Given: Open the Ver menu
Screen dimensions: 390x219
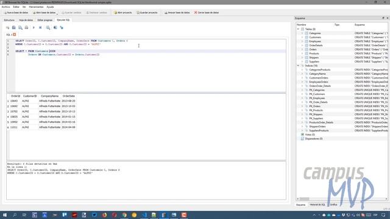Looking at the screenshot, I should click(24, 7).
